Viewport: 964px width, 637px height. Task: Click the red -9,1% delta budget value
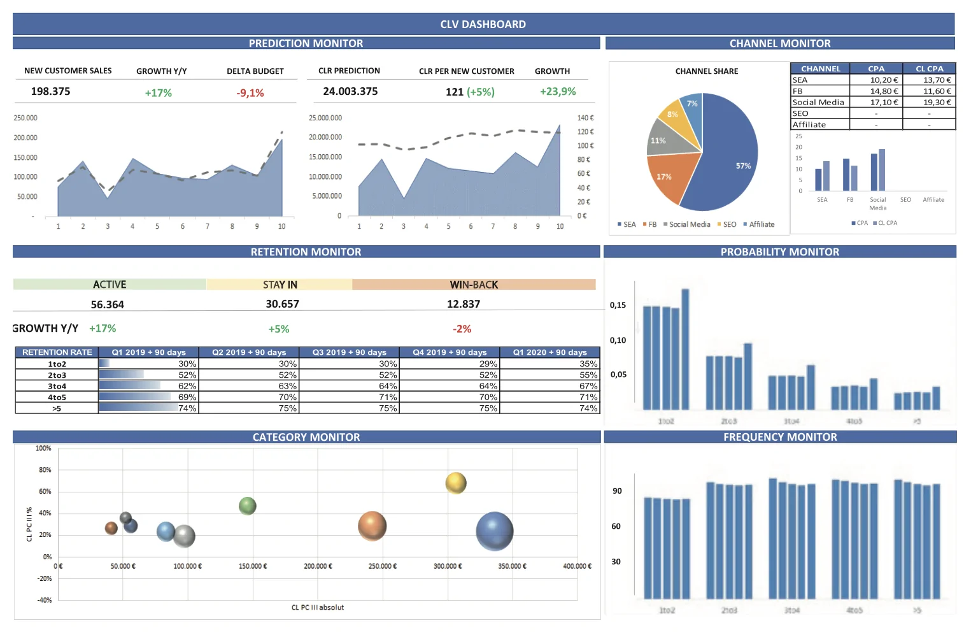(x=250, y=93)
